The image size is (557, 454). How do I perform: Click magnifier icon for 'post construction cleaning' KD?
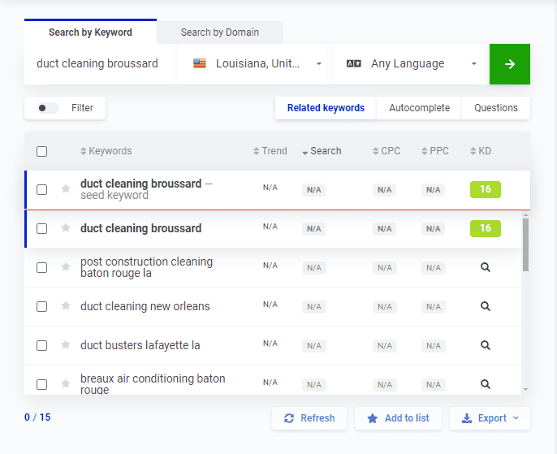coord(485,267)
